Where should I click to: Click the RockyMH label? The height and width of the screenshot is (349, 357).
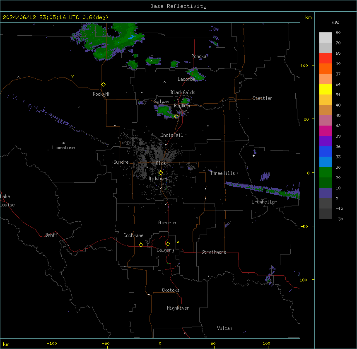pos(101,94)
